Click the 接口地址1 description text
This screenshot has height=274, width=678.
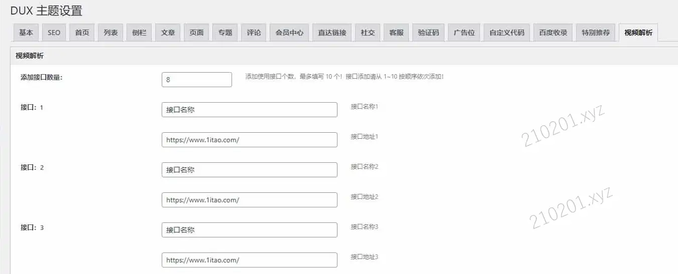click(364, 137)
